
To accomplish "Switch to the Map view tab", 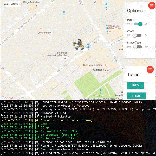I will coord(5,4).
